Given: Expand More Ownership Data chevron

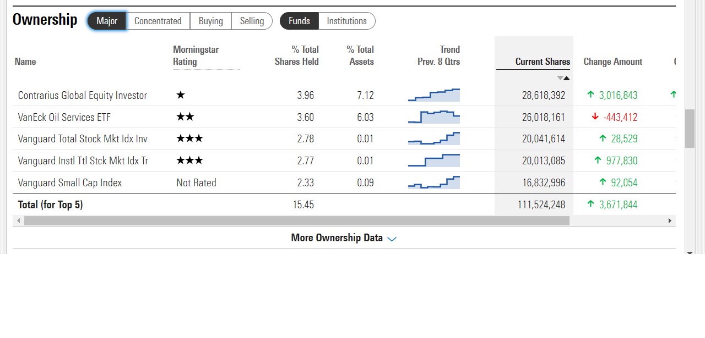Looking at the screenshot, I should pos(392,239).
